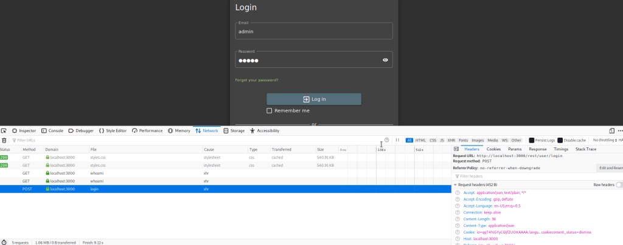Enable the Persist Logs checkbox

[x=531, y=140]
